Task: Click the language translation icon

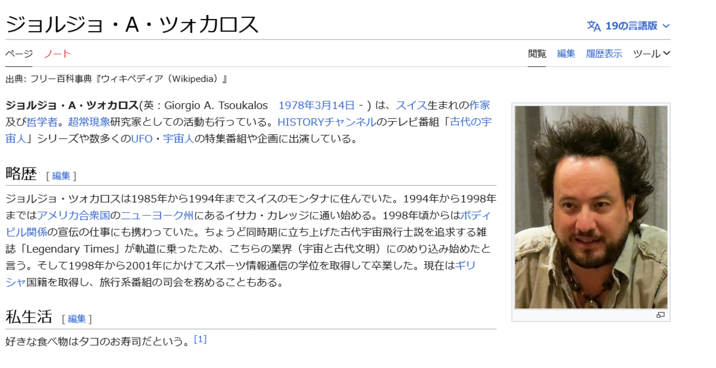Action: 594,26
